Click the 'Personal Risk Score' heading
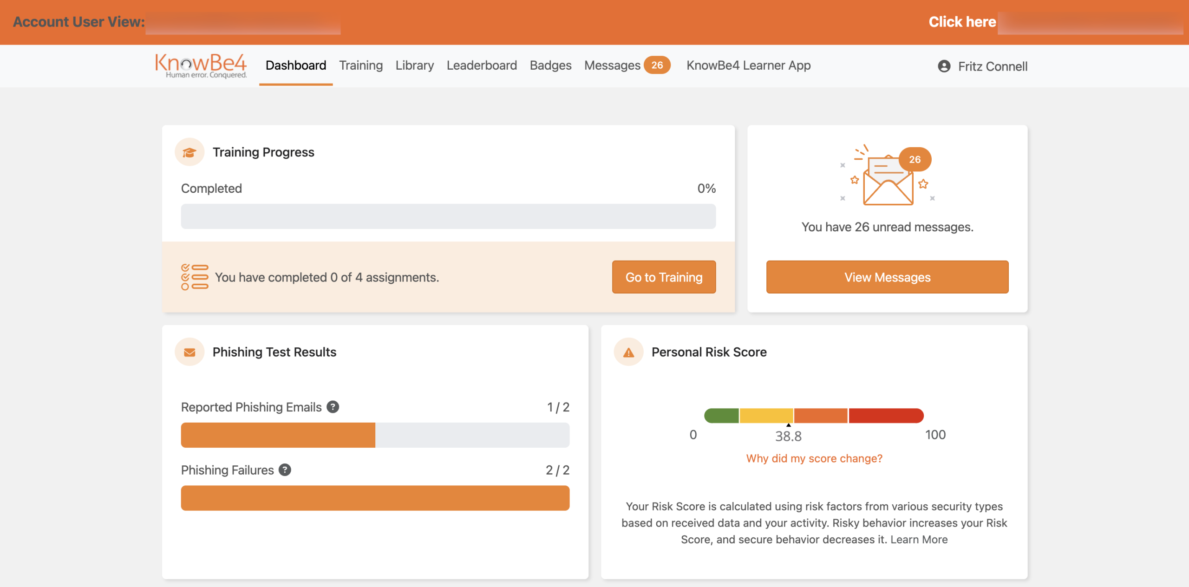This screenshot has height=587, width=1189. click(x=709, y=352)
